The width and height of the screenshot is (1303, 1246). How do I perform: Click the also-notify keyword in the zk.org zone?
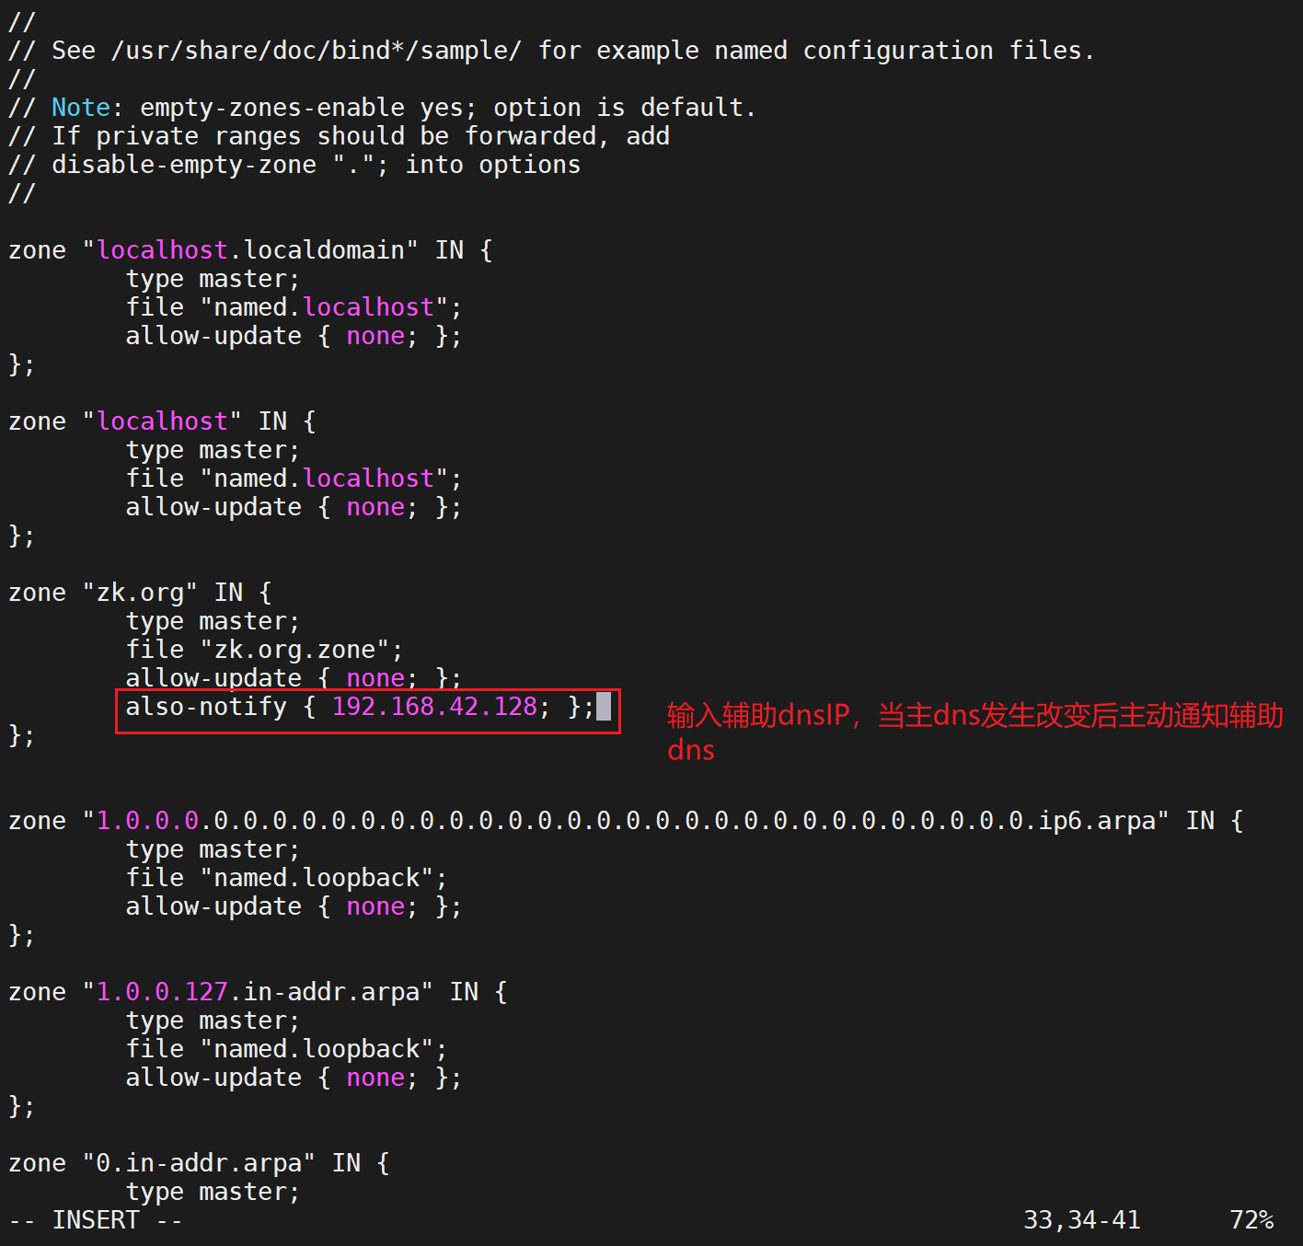point(206,707)
